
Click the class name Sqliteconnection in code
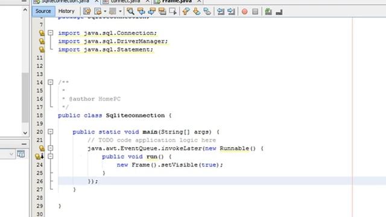click(x=135, y=115)
